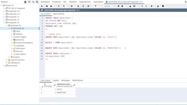Expand the PostgreSQL 9.4 server node
Image resolution: width=187 pixels, height=105 pixels.
(x=4, y=11)
